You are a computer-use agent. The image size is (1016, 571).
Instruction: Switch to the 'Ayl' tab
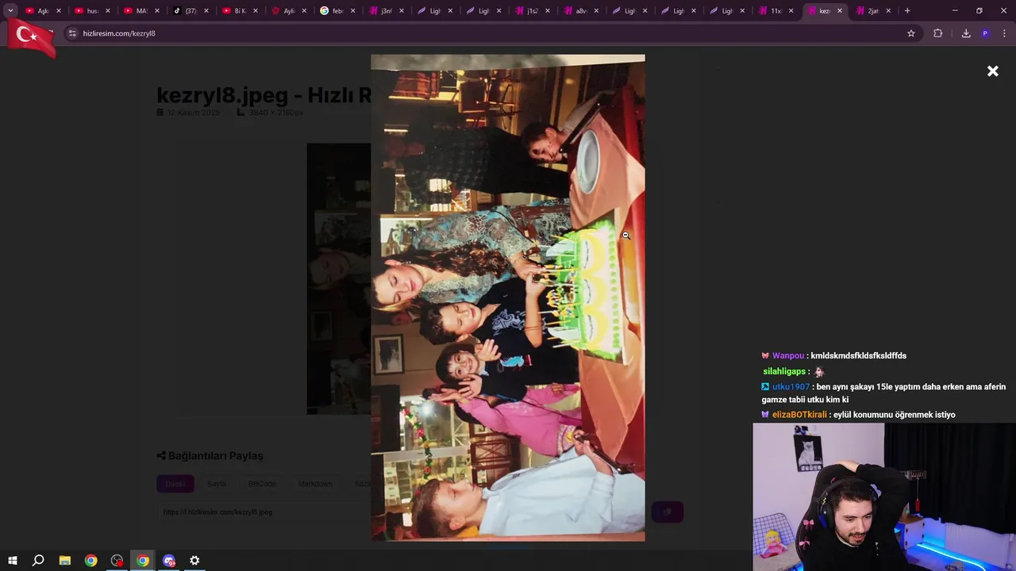(x=283, y=11)
